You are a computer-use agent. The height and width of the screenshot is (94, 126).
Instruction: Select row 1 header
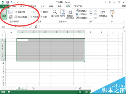3,35
